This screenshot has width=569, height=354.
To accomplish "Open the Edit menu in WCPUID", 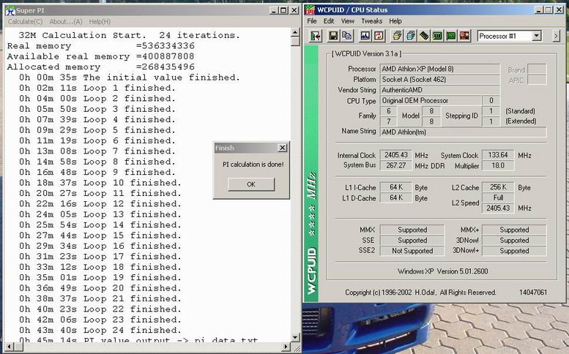I will 329,21.
